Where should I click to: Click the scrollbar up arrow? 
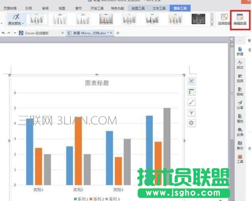(x=232, y=44)
